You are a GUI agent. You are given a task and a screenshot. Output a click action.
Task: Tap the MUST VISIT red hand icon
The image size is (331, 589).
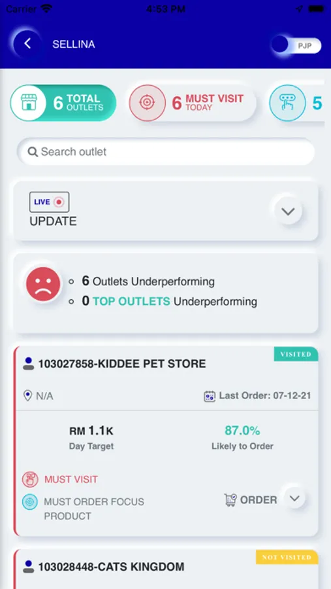pos(30,480)
